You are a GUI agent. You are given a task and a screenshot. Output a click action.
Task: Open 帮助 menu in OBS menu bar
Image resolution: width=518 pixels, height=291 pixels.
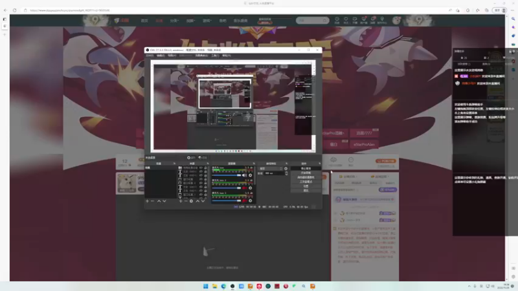coord(226,56)
